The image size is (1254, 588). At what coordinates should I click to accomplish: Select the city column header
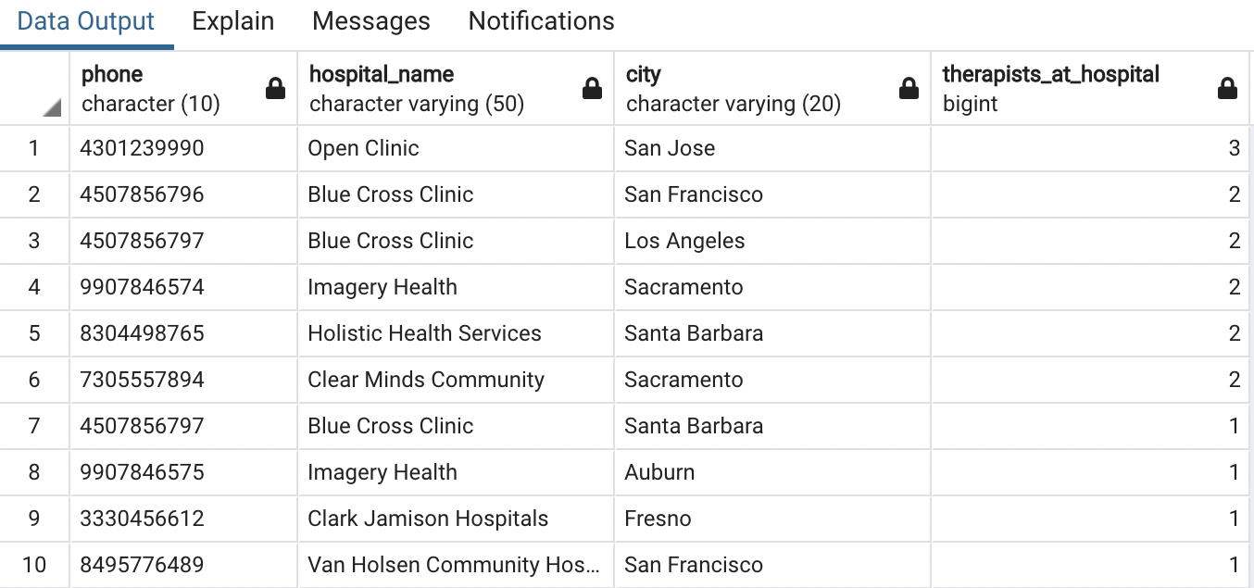750,89
